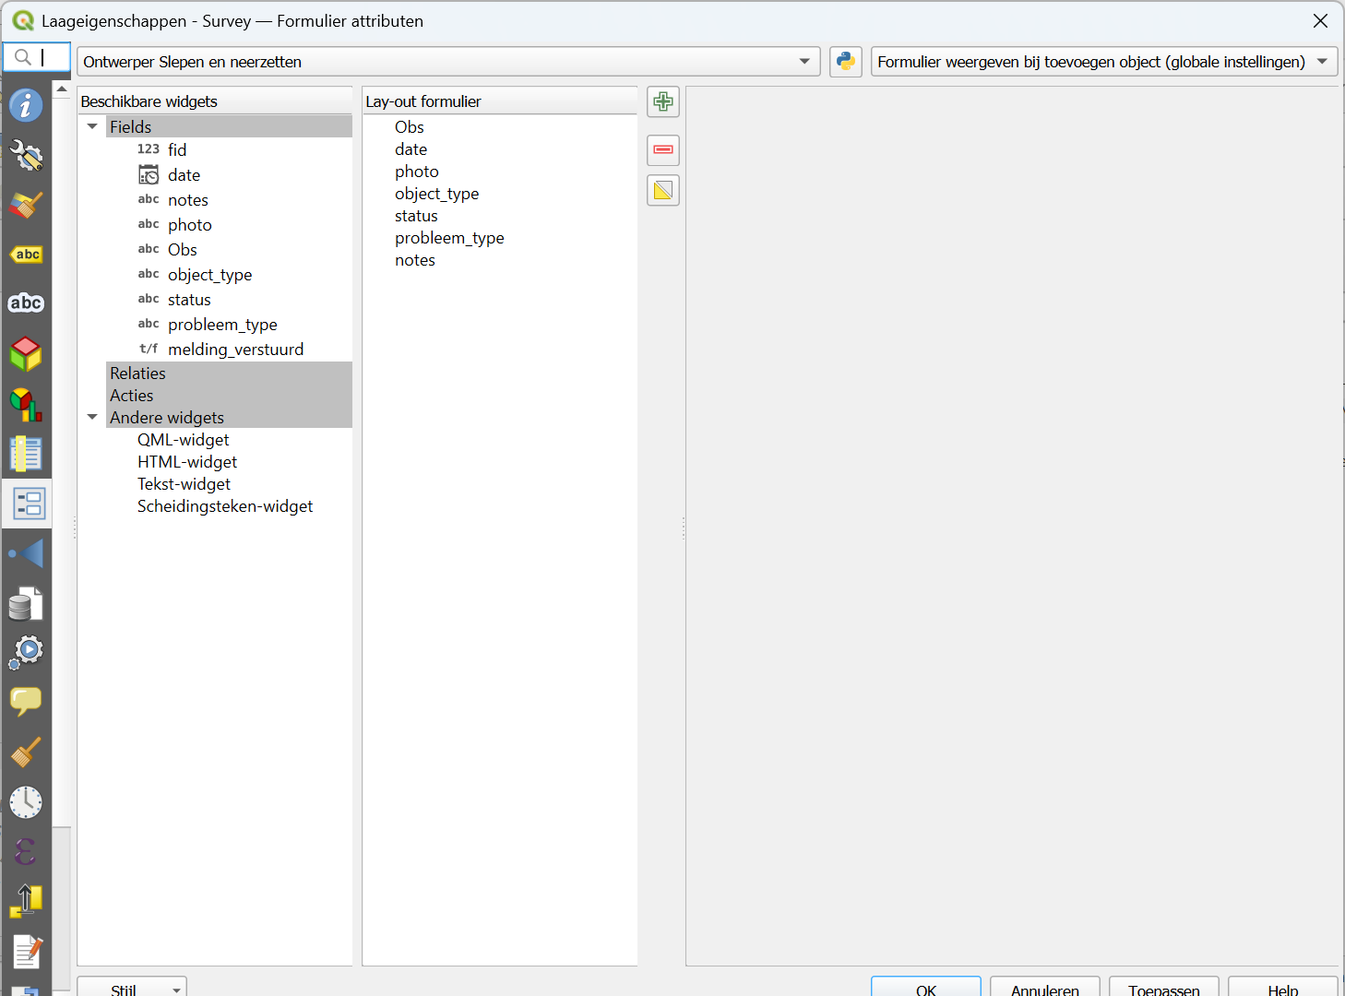
Task: Open the Python code configuration button
Action: [845, 62]
